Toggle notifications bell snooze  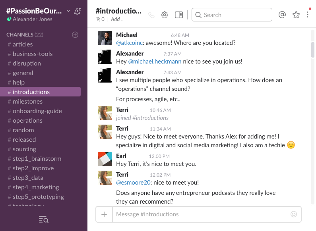point(78,11)
